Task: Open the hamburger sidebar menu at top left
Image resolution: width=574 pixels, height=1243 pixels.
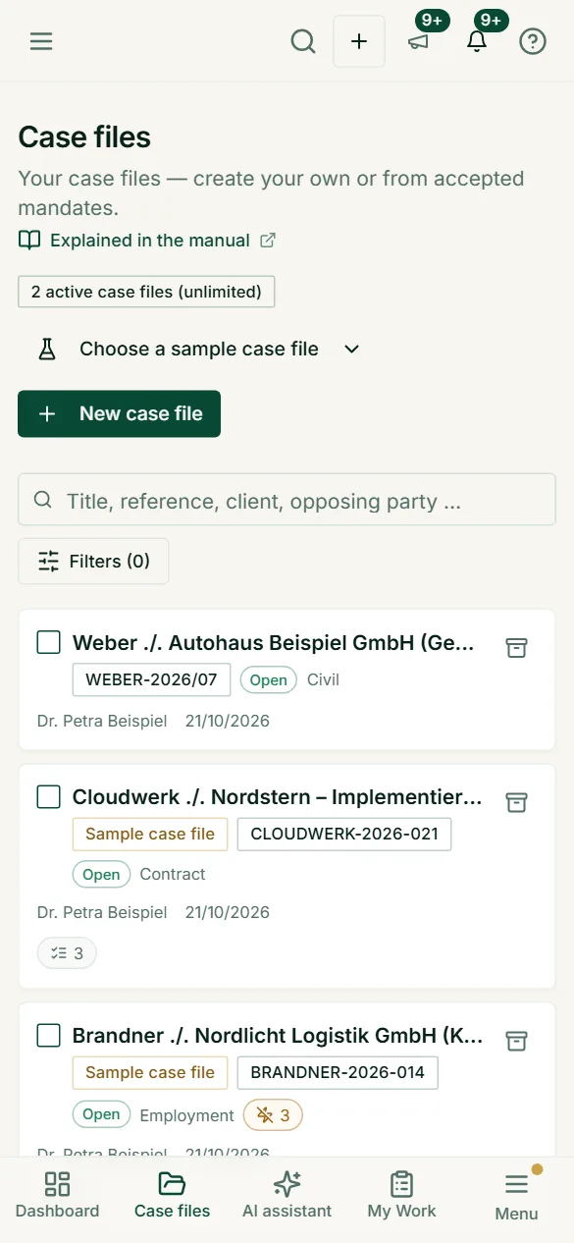Action: 41,41
